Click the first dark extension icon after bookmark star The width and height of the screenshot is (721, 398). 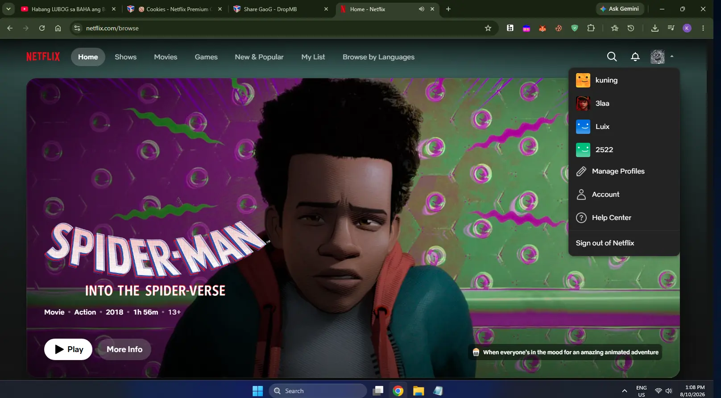510,28
